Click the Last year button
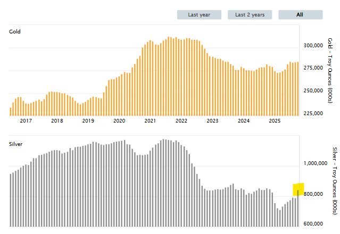Image resolution: width=340 pixels, height=234 pixels. (199, 15)
